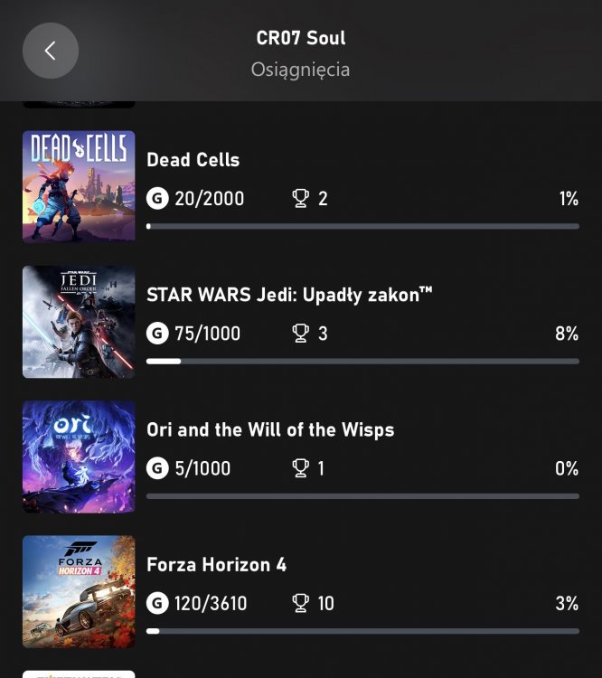Select Ori and the Will of the Wisps title
602x678 pixels.
tap(270, 429)
